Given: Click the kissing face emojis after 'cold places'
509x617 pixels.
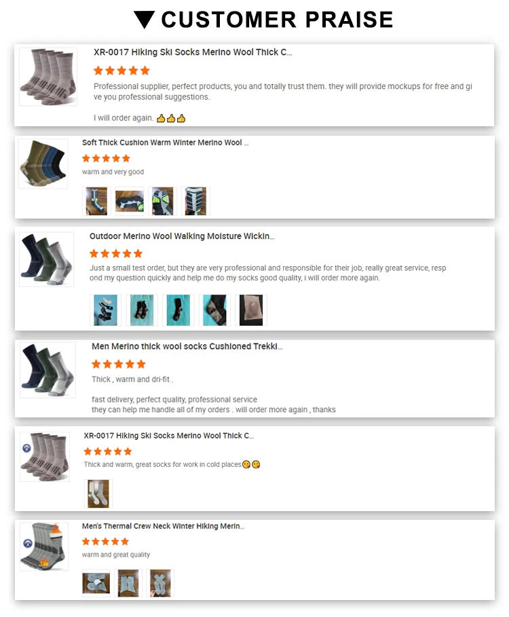Looking at the screenshot, I should [251, 465].
